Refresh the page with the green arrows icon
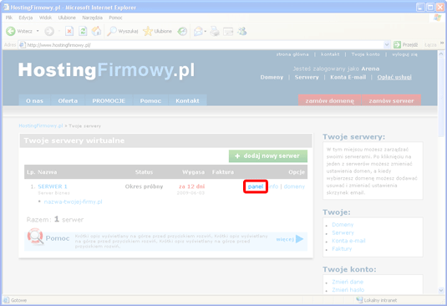The height and width of the screenshot is (306, 447). [83, 31]
